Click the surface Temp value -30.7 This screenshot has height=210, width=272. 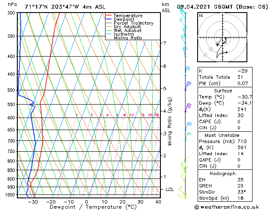click(x=245, y=97)
